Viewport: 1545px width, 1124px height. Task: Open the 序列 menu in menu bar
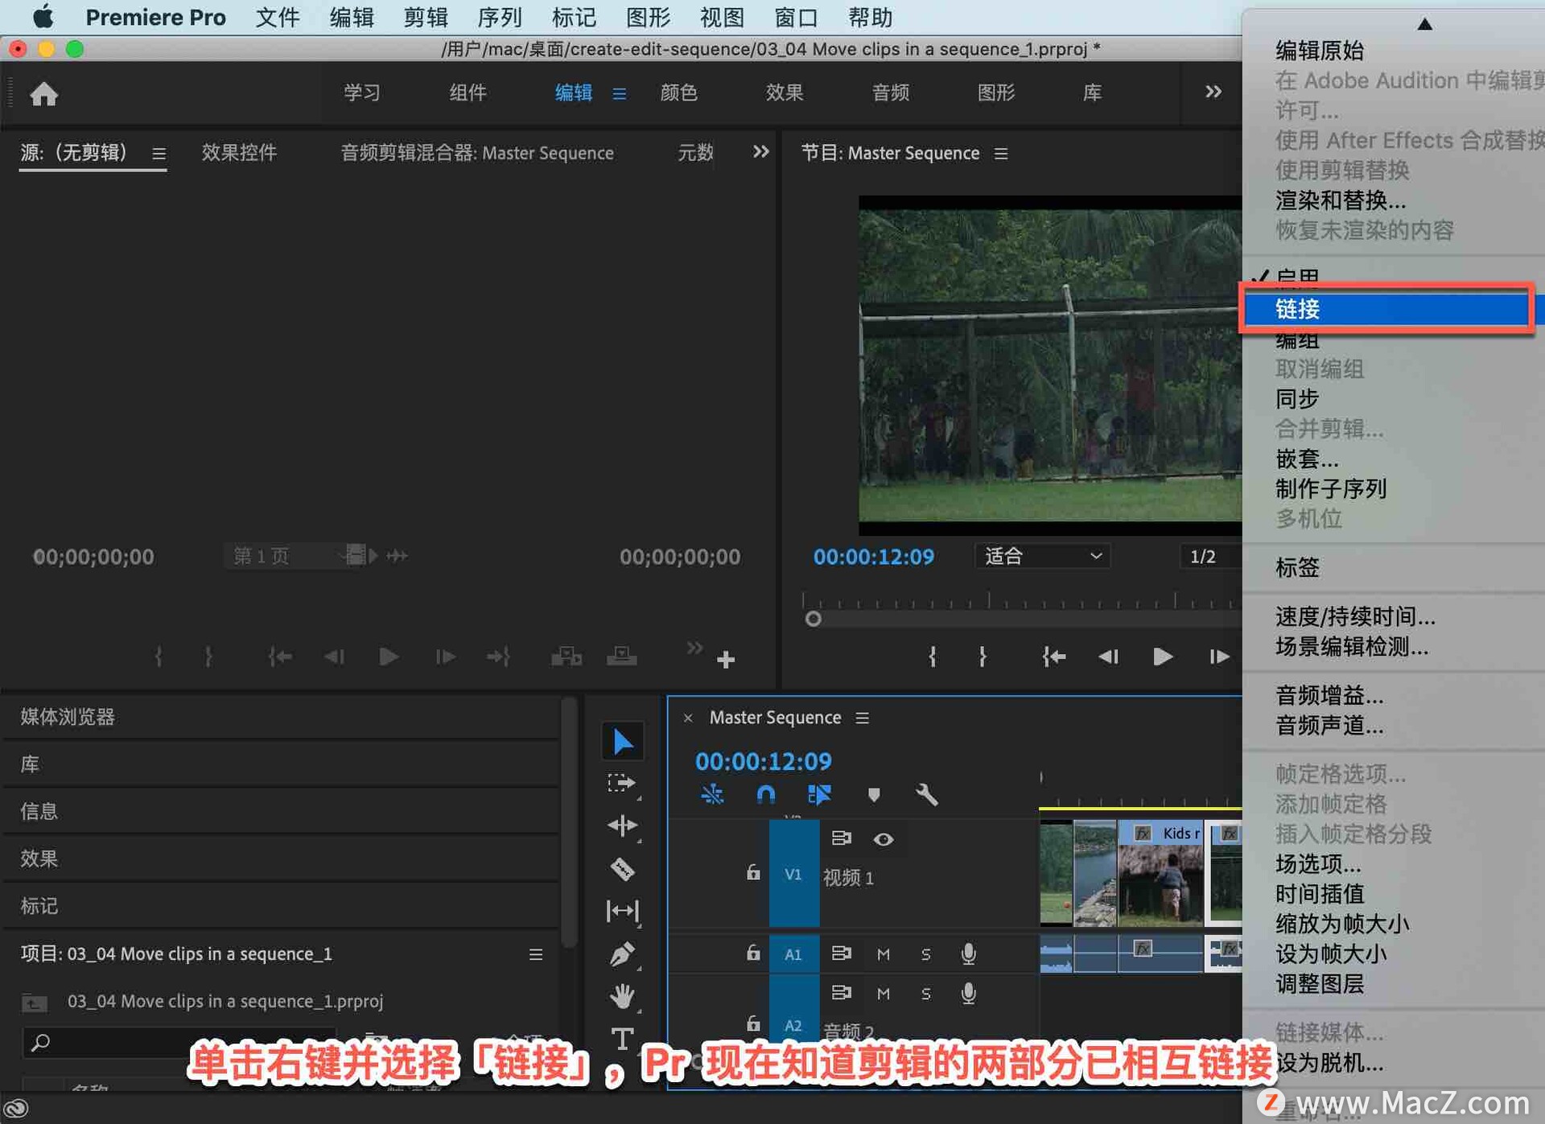pos(499,17)
